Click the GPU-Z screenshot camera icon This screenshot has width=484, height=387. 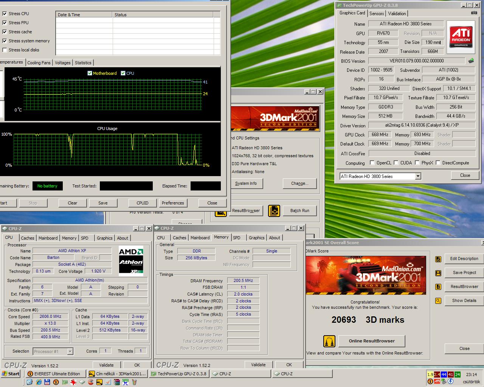(x=474, y=13)
